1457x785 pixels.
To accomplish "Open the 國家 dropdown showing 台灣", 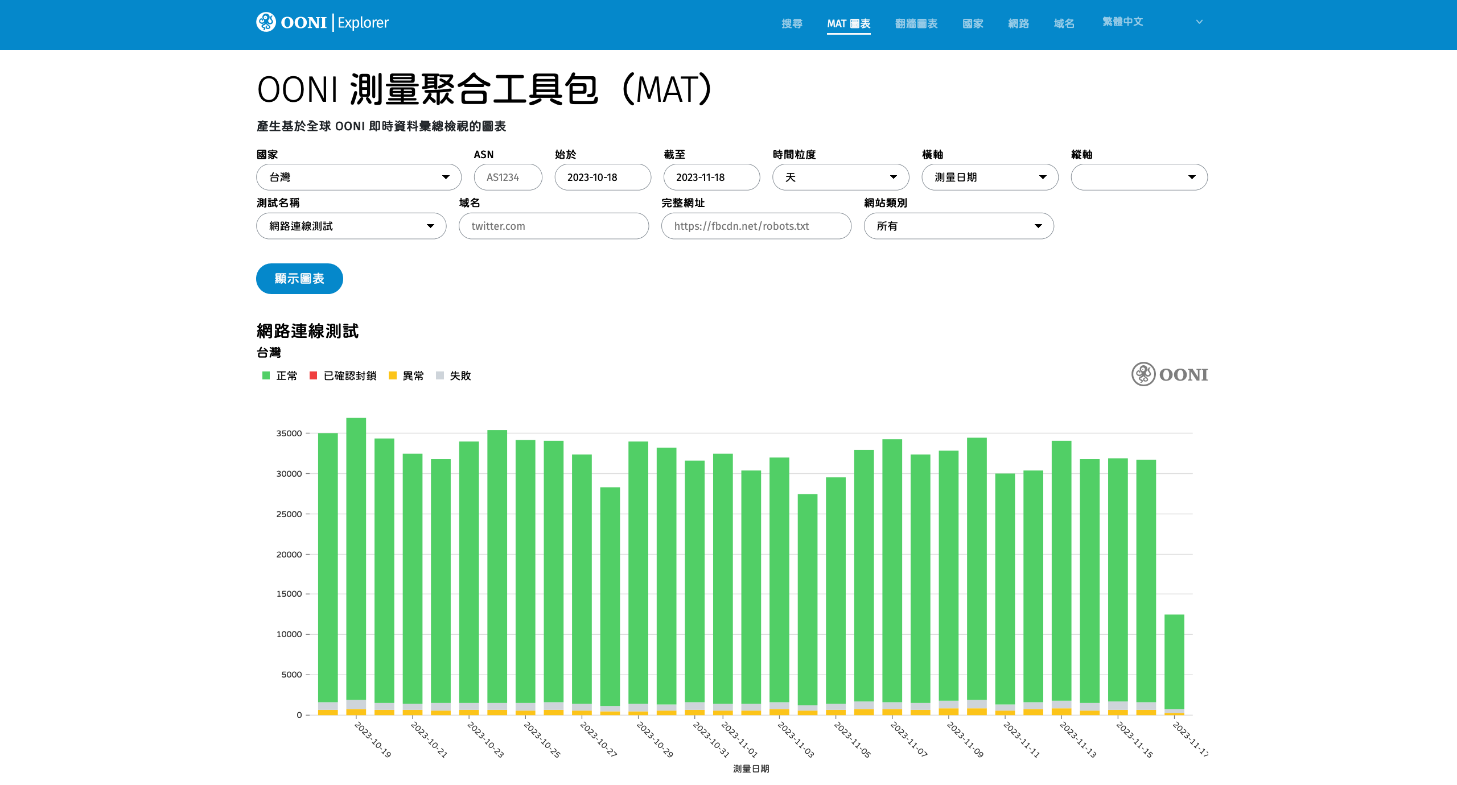I will 359,177.
